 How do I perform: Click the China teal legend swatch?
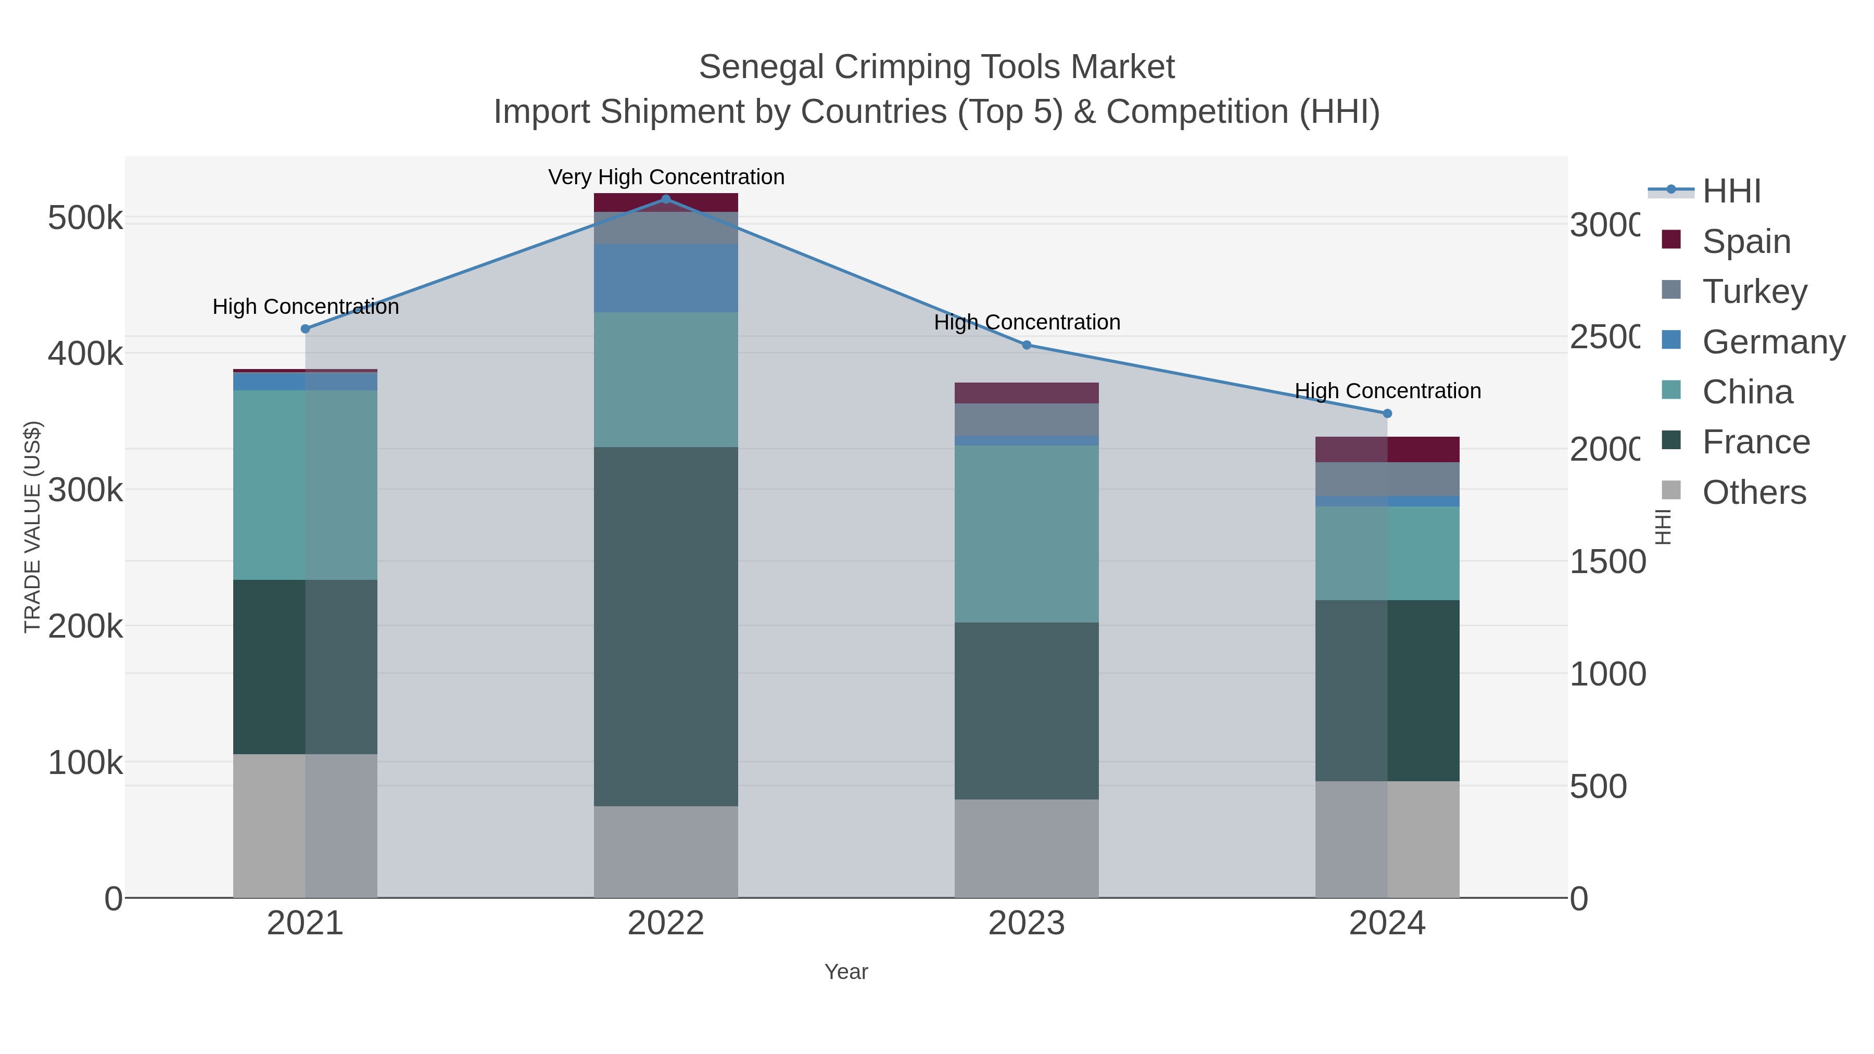coord(1672,390)
